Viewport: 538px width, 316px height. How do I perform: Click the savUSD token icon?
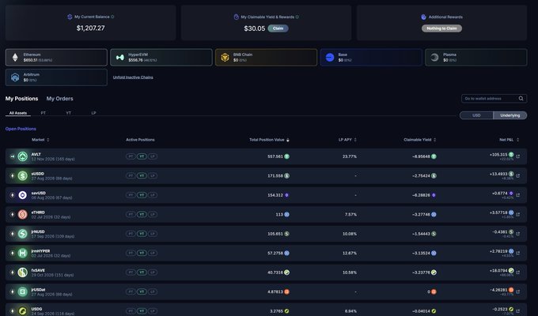(x=23, y=195)
